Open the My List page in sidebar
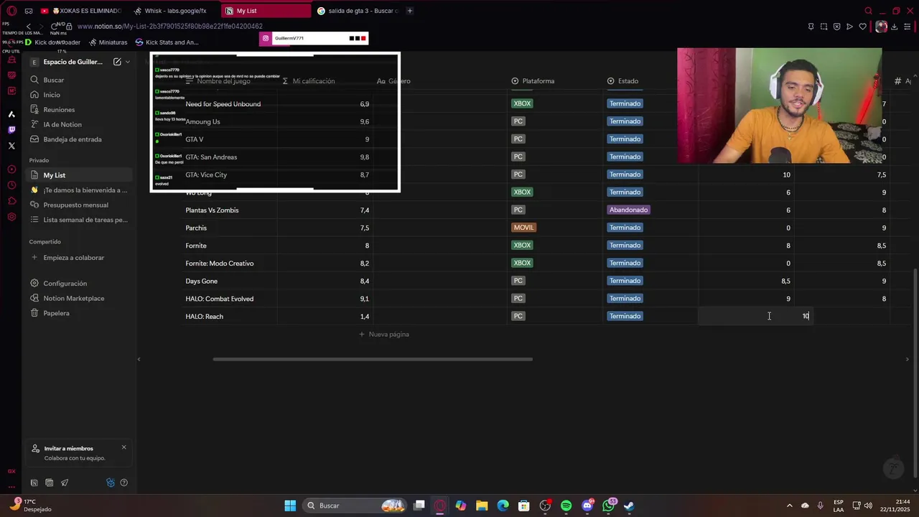The image size is (919, 517). pyautogui.click(x=79, y=175)
